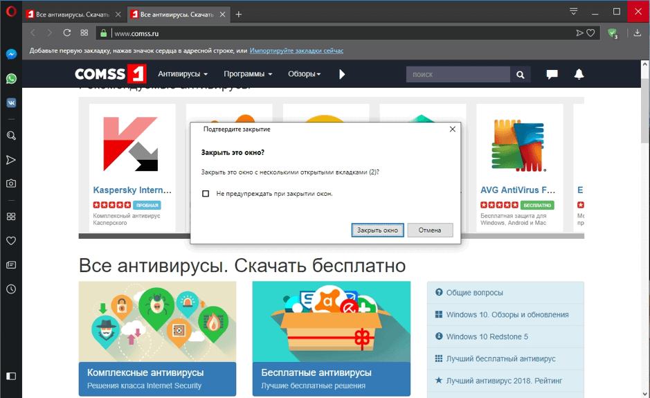Close the first browser tab

coord(118,15)
